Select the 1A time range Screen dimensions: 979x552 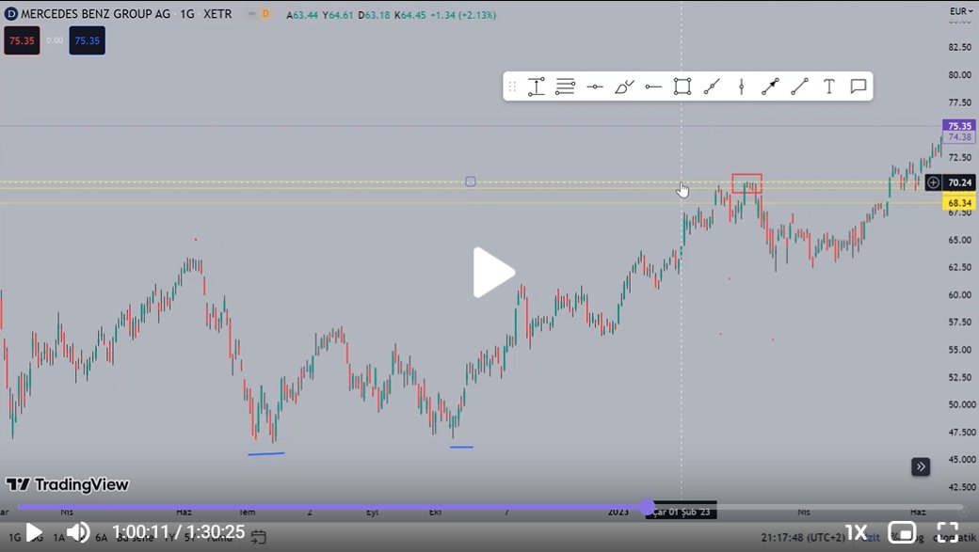click(x=58, y=537)
